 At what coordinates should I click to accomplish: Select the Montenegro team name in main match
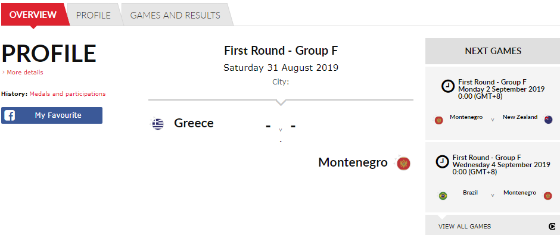[x=353, y=162]
